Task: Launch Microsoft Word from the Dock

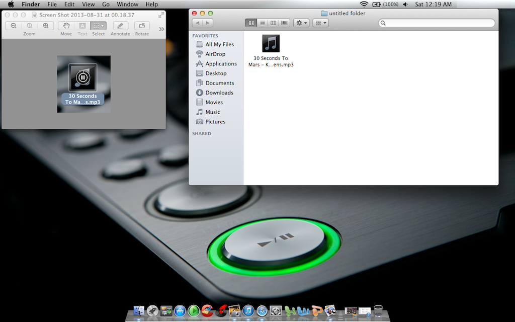Action: pos(303,310)
